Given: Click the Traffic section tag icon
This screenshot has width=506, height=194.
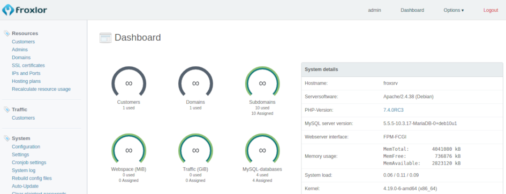Looking at the screenshot, I should click(7, 110).
